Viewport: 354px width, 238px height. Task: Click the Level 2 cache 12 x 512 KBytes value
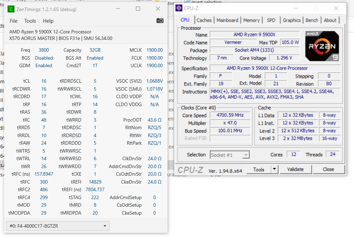(x=298, y=131)
